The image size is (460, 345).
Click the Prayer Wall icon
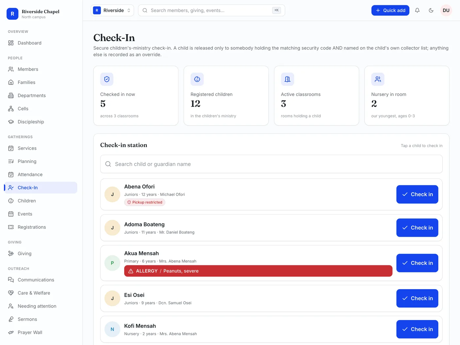click(11, 333)
